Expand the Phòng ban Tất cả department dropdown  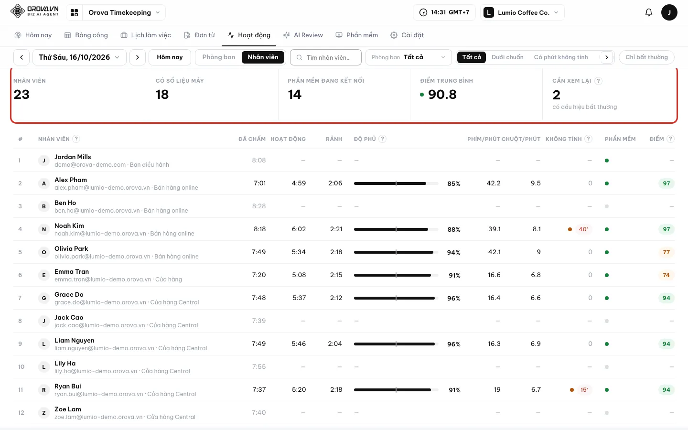coord(408,57)
